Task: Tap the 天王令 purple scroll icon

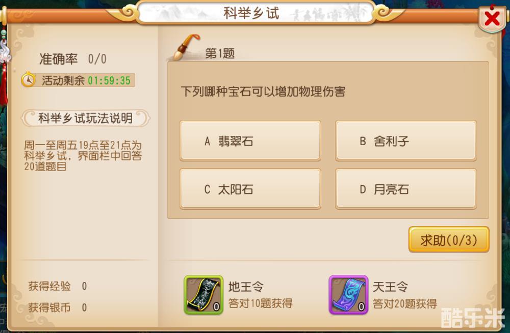Action: click(348, 295)
